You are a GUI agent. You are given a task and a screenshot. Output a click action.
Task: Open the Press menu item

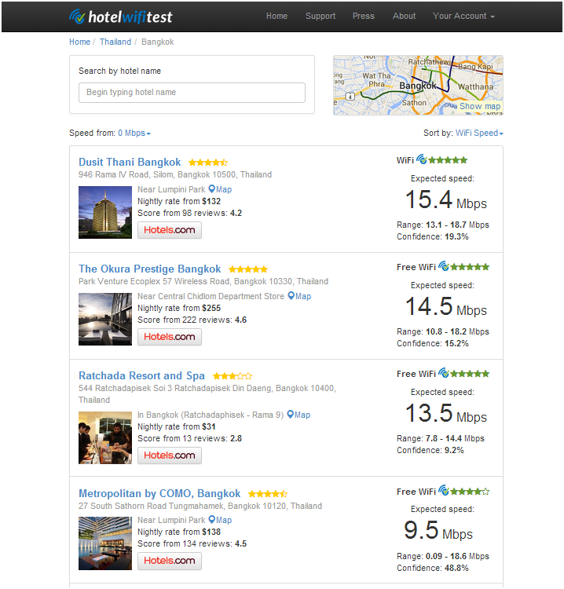pos(363,16)
